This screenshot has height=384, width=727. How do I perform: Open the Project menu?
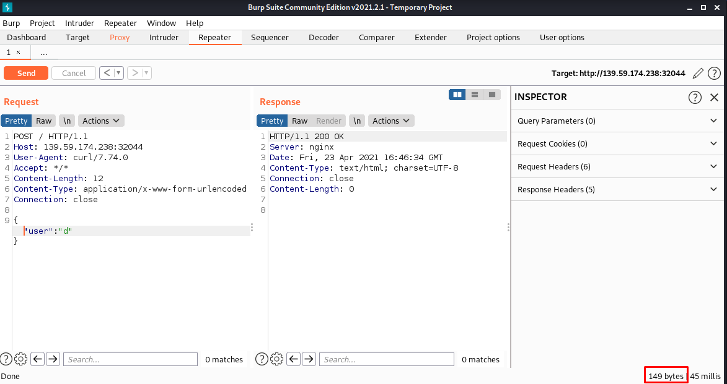42,23
